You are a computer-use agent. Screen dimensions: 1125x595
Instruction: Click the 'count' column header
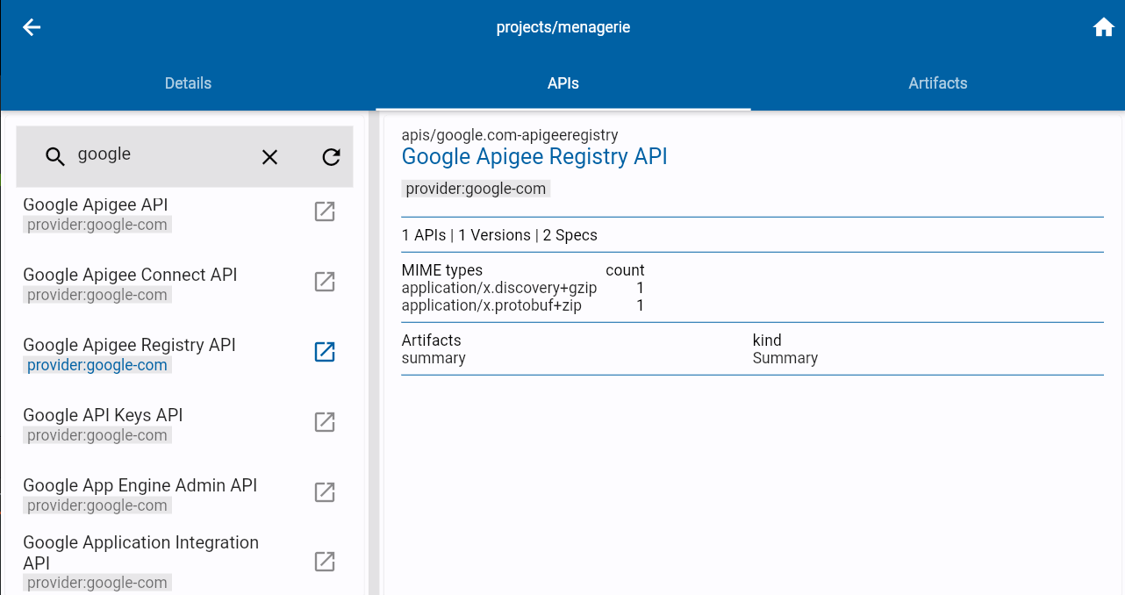pos(625,270)
